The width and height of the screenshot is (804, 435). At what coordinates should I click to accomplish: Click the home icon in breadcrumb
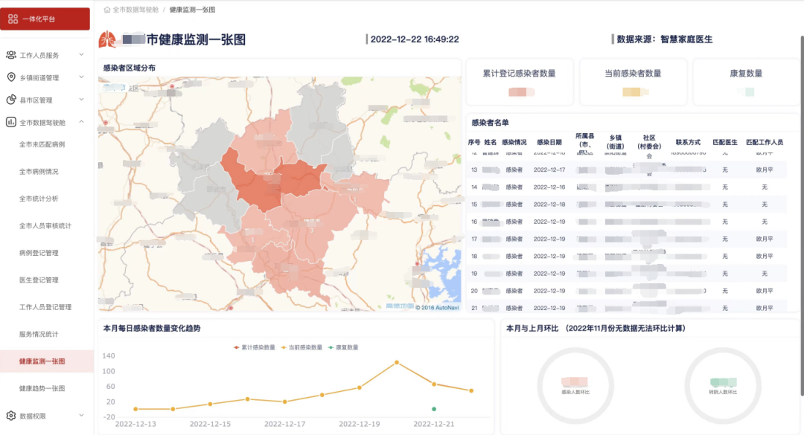pyautogui.click(x=107, y=9)
